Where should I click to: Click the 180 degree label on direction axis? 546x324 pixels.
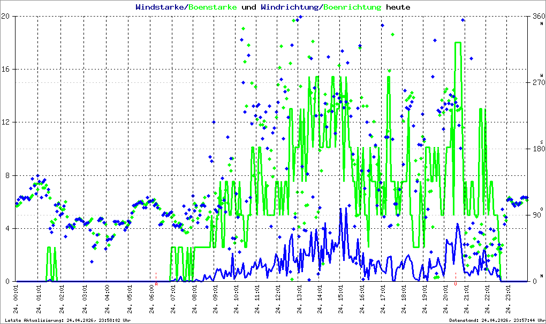point(539,149)
